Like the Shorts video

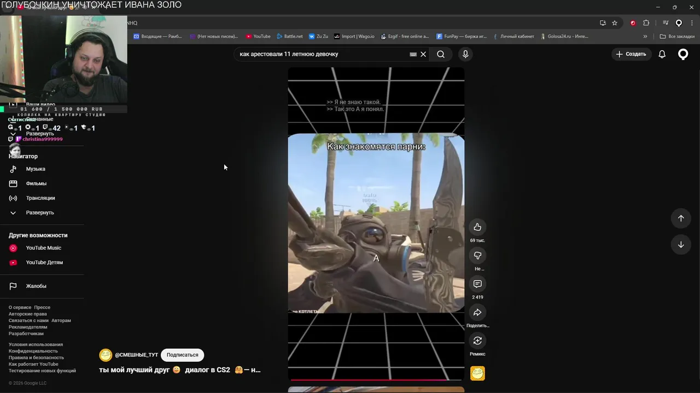point(477,227)
